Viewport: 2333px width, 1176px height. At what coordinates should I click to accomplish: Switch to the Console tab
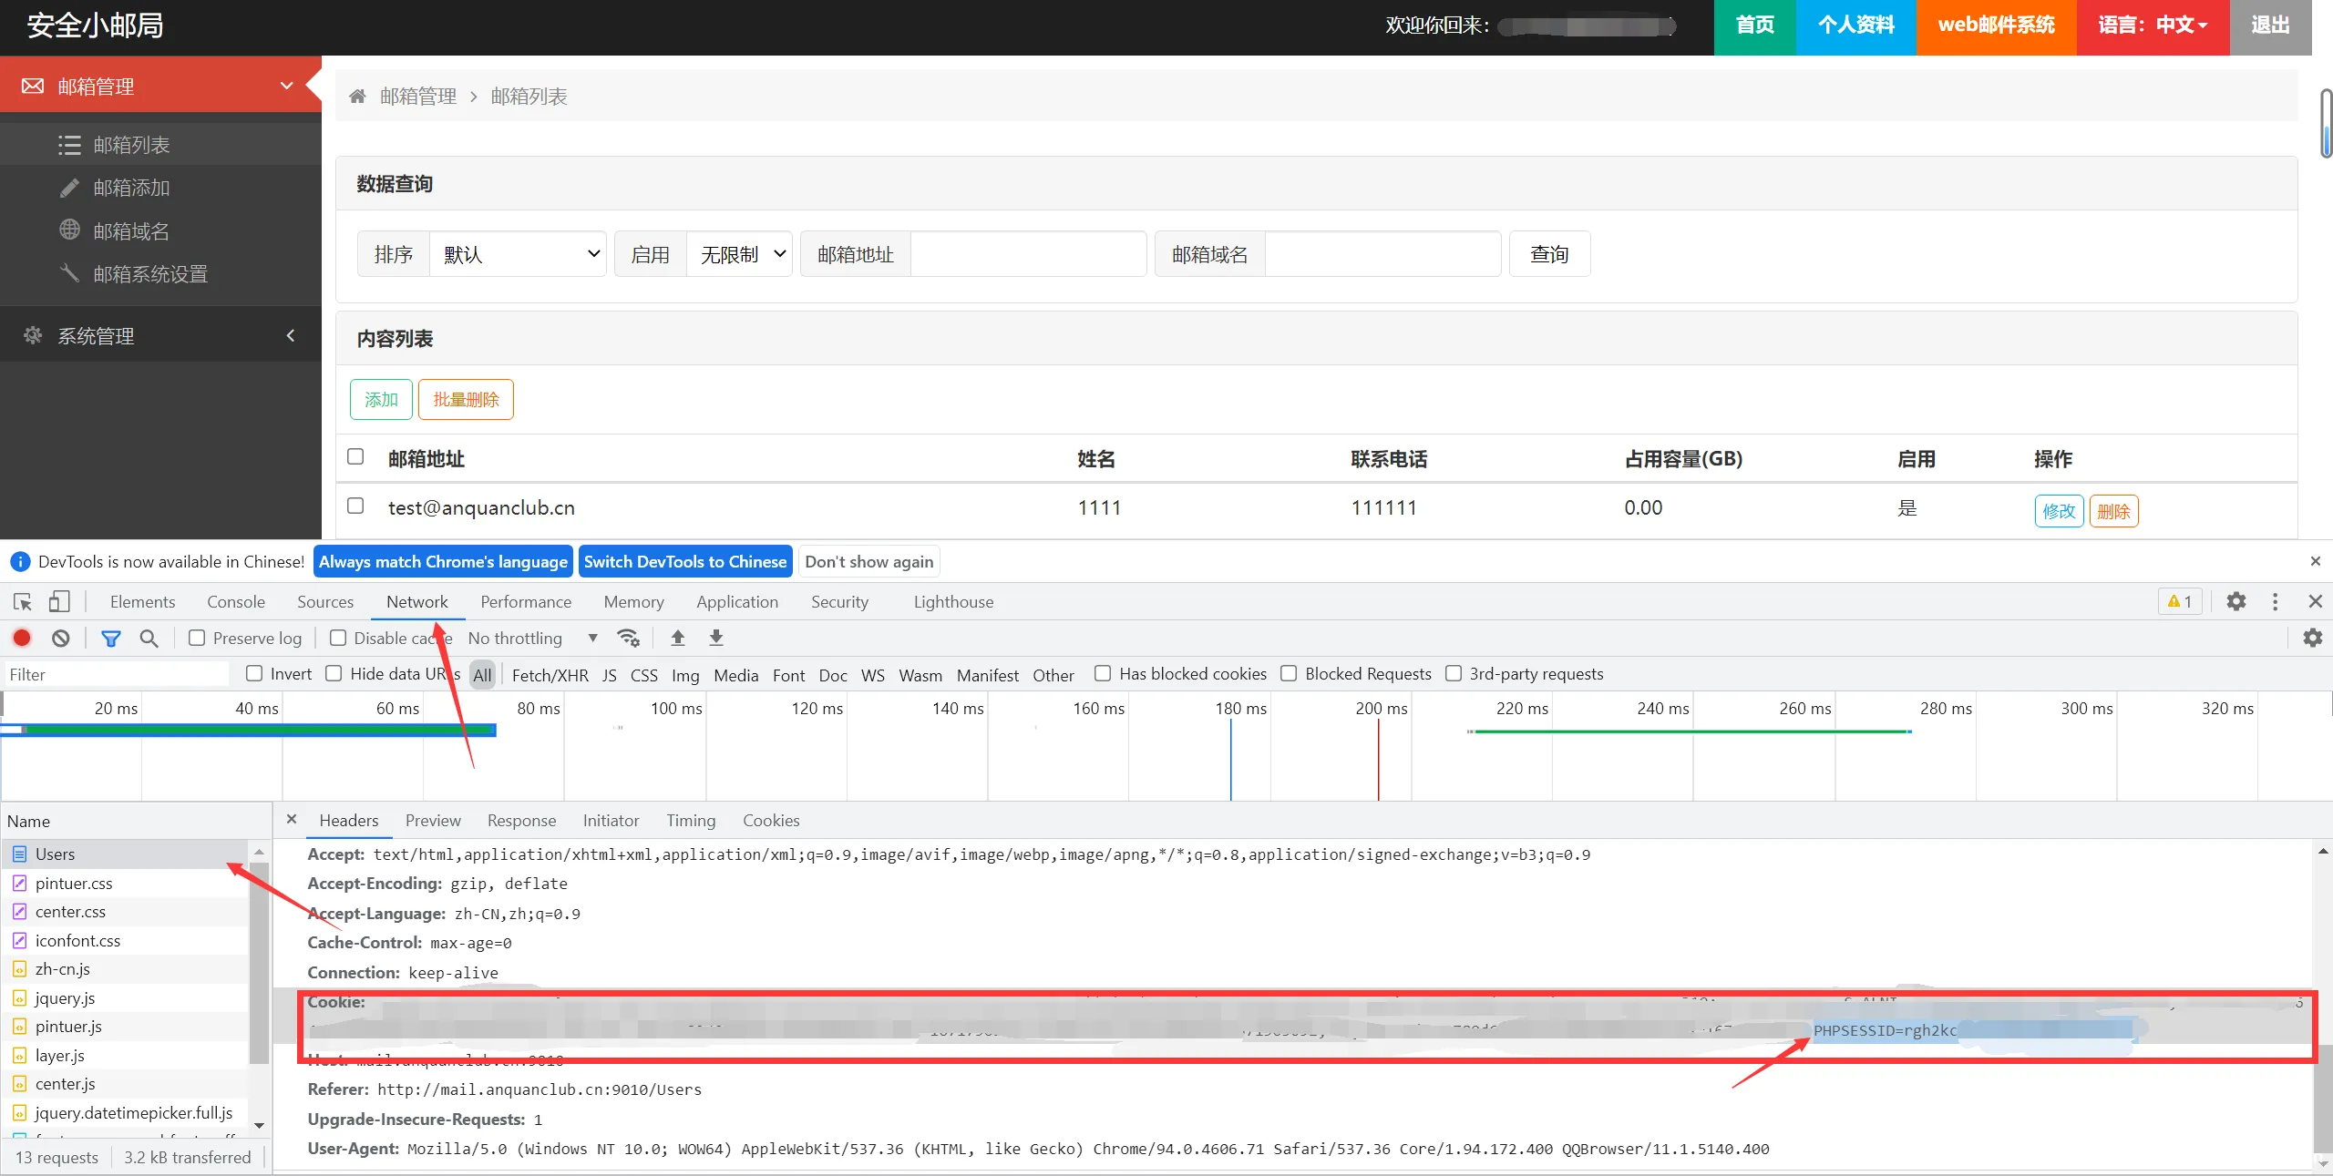(235, 602)
